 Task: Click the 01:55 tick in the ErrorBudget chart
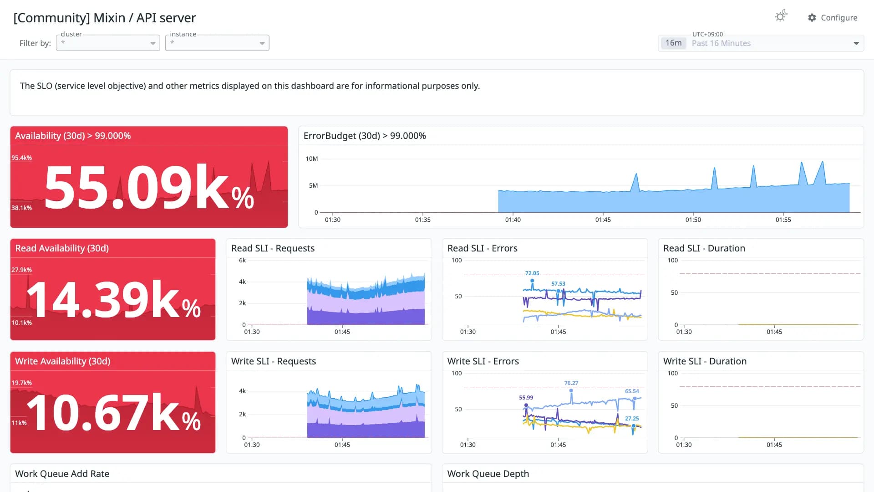(783, 220)
